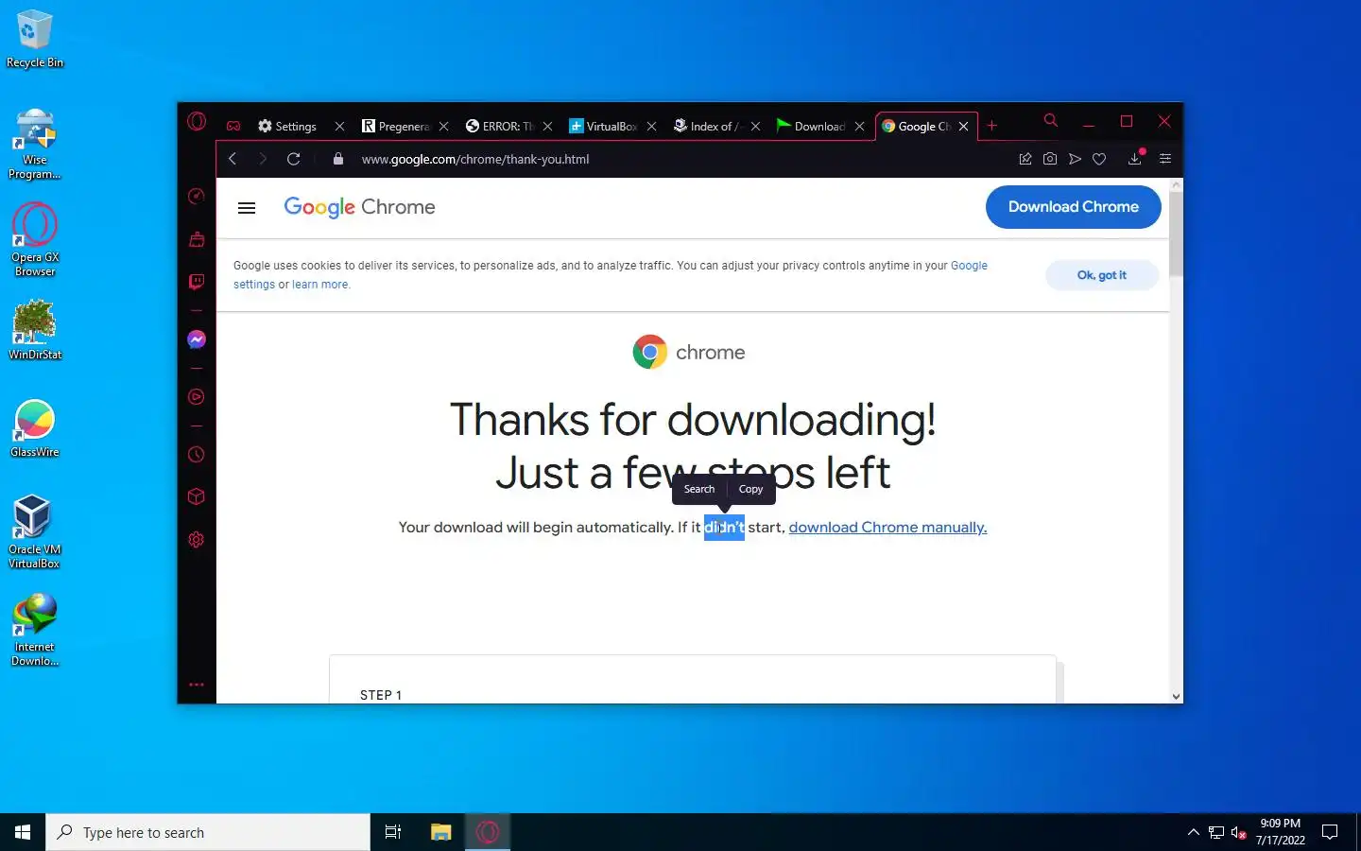The width and height of the screenshot is (1361, 851).
Task: Close the active Google Chrome tab
Action: (963, 126)
